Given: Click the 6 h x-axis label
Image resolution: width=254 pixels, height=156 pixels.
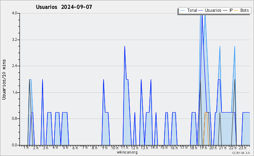Looking at the screenshot, I should [75, 148].
